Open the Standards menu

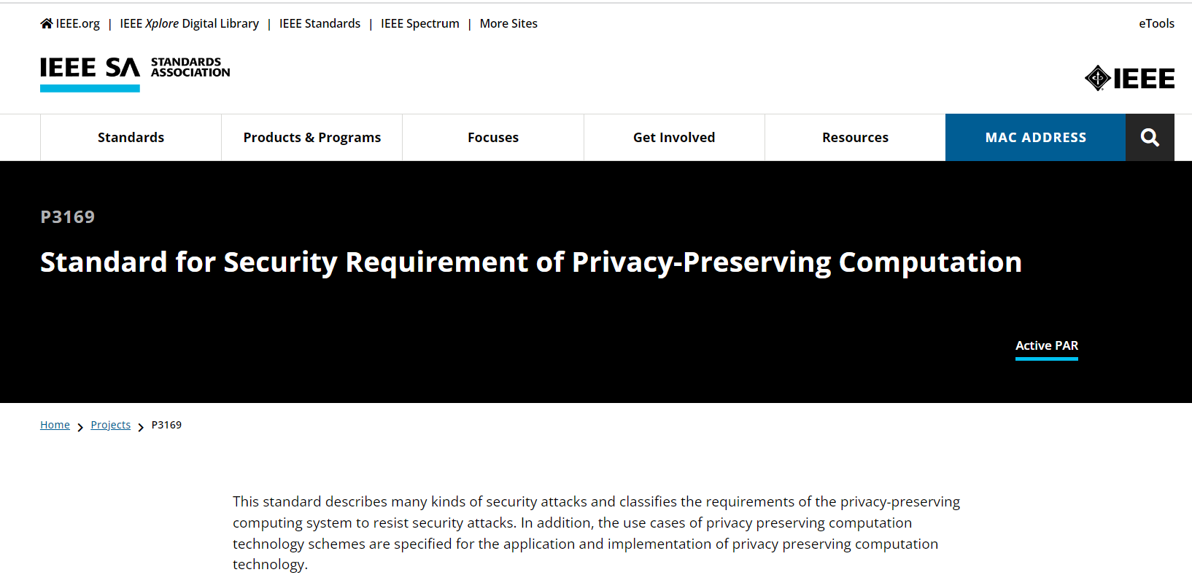point(131,137)
